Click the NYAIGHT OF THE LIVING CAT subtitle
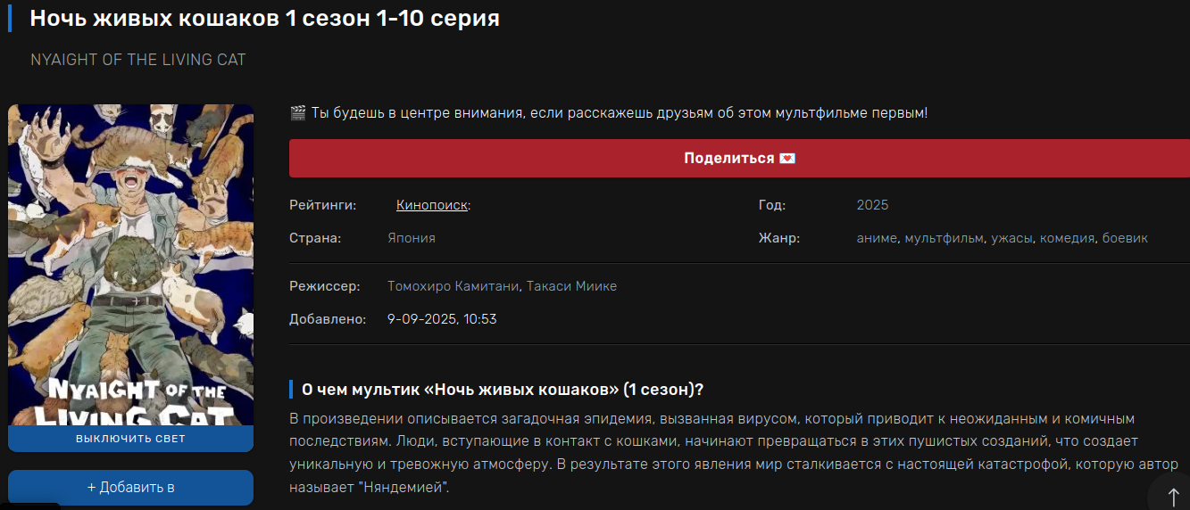The height and width of the screenshot is (510, 1190). point(138,60)
